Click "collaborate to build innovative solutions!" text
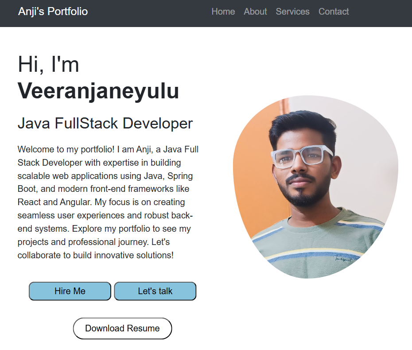The width and height of the screenshot is (412, 350). tap(95, 256)
